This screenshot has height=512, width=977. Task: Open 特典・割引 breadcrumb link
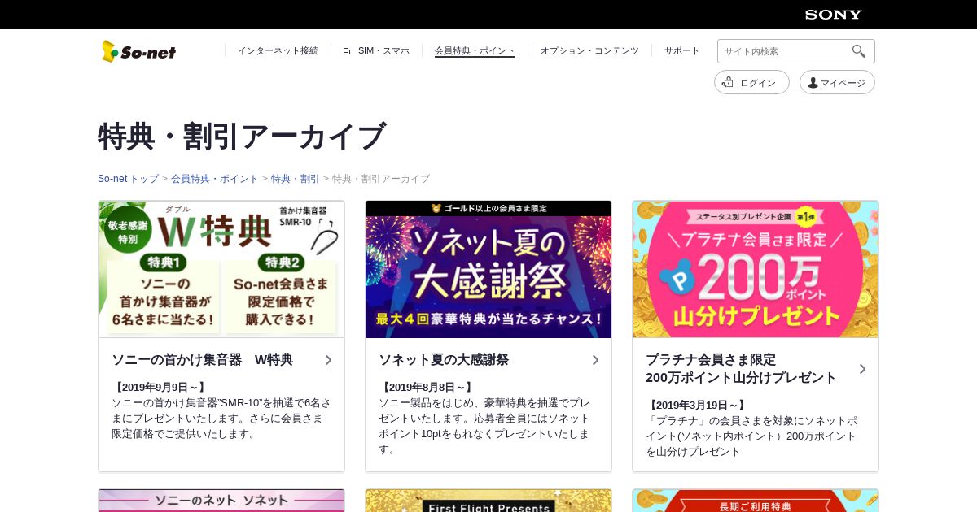tap(295, 179)
